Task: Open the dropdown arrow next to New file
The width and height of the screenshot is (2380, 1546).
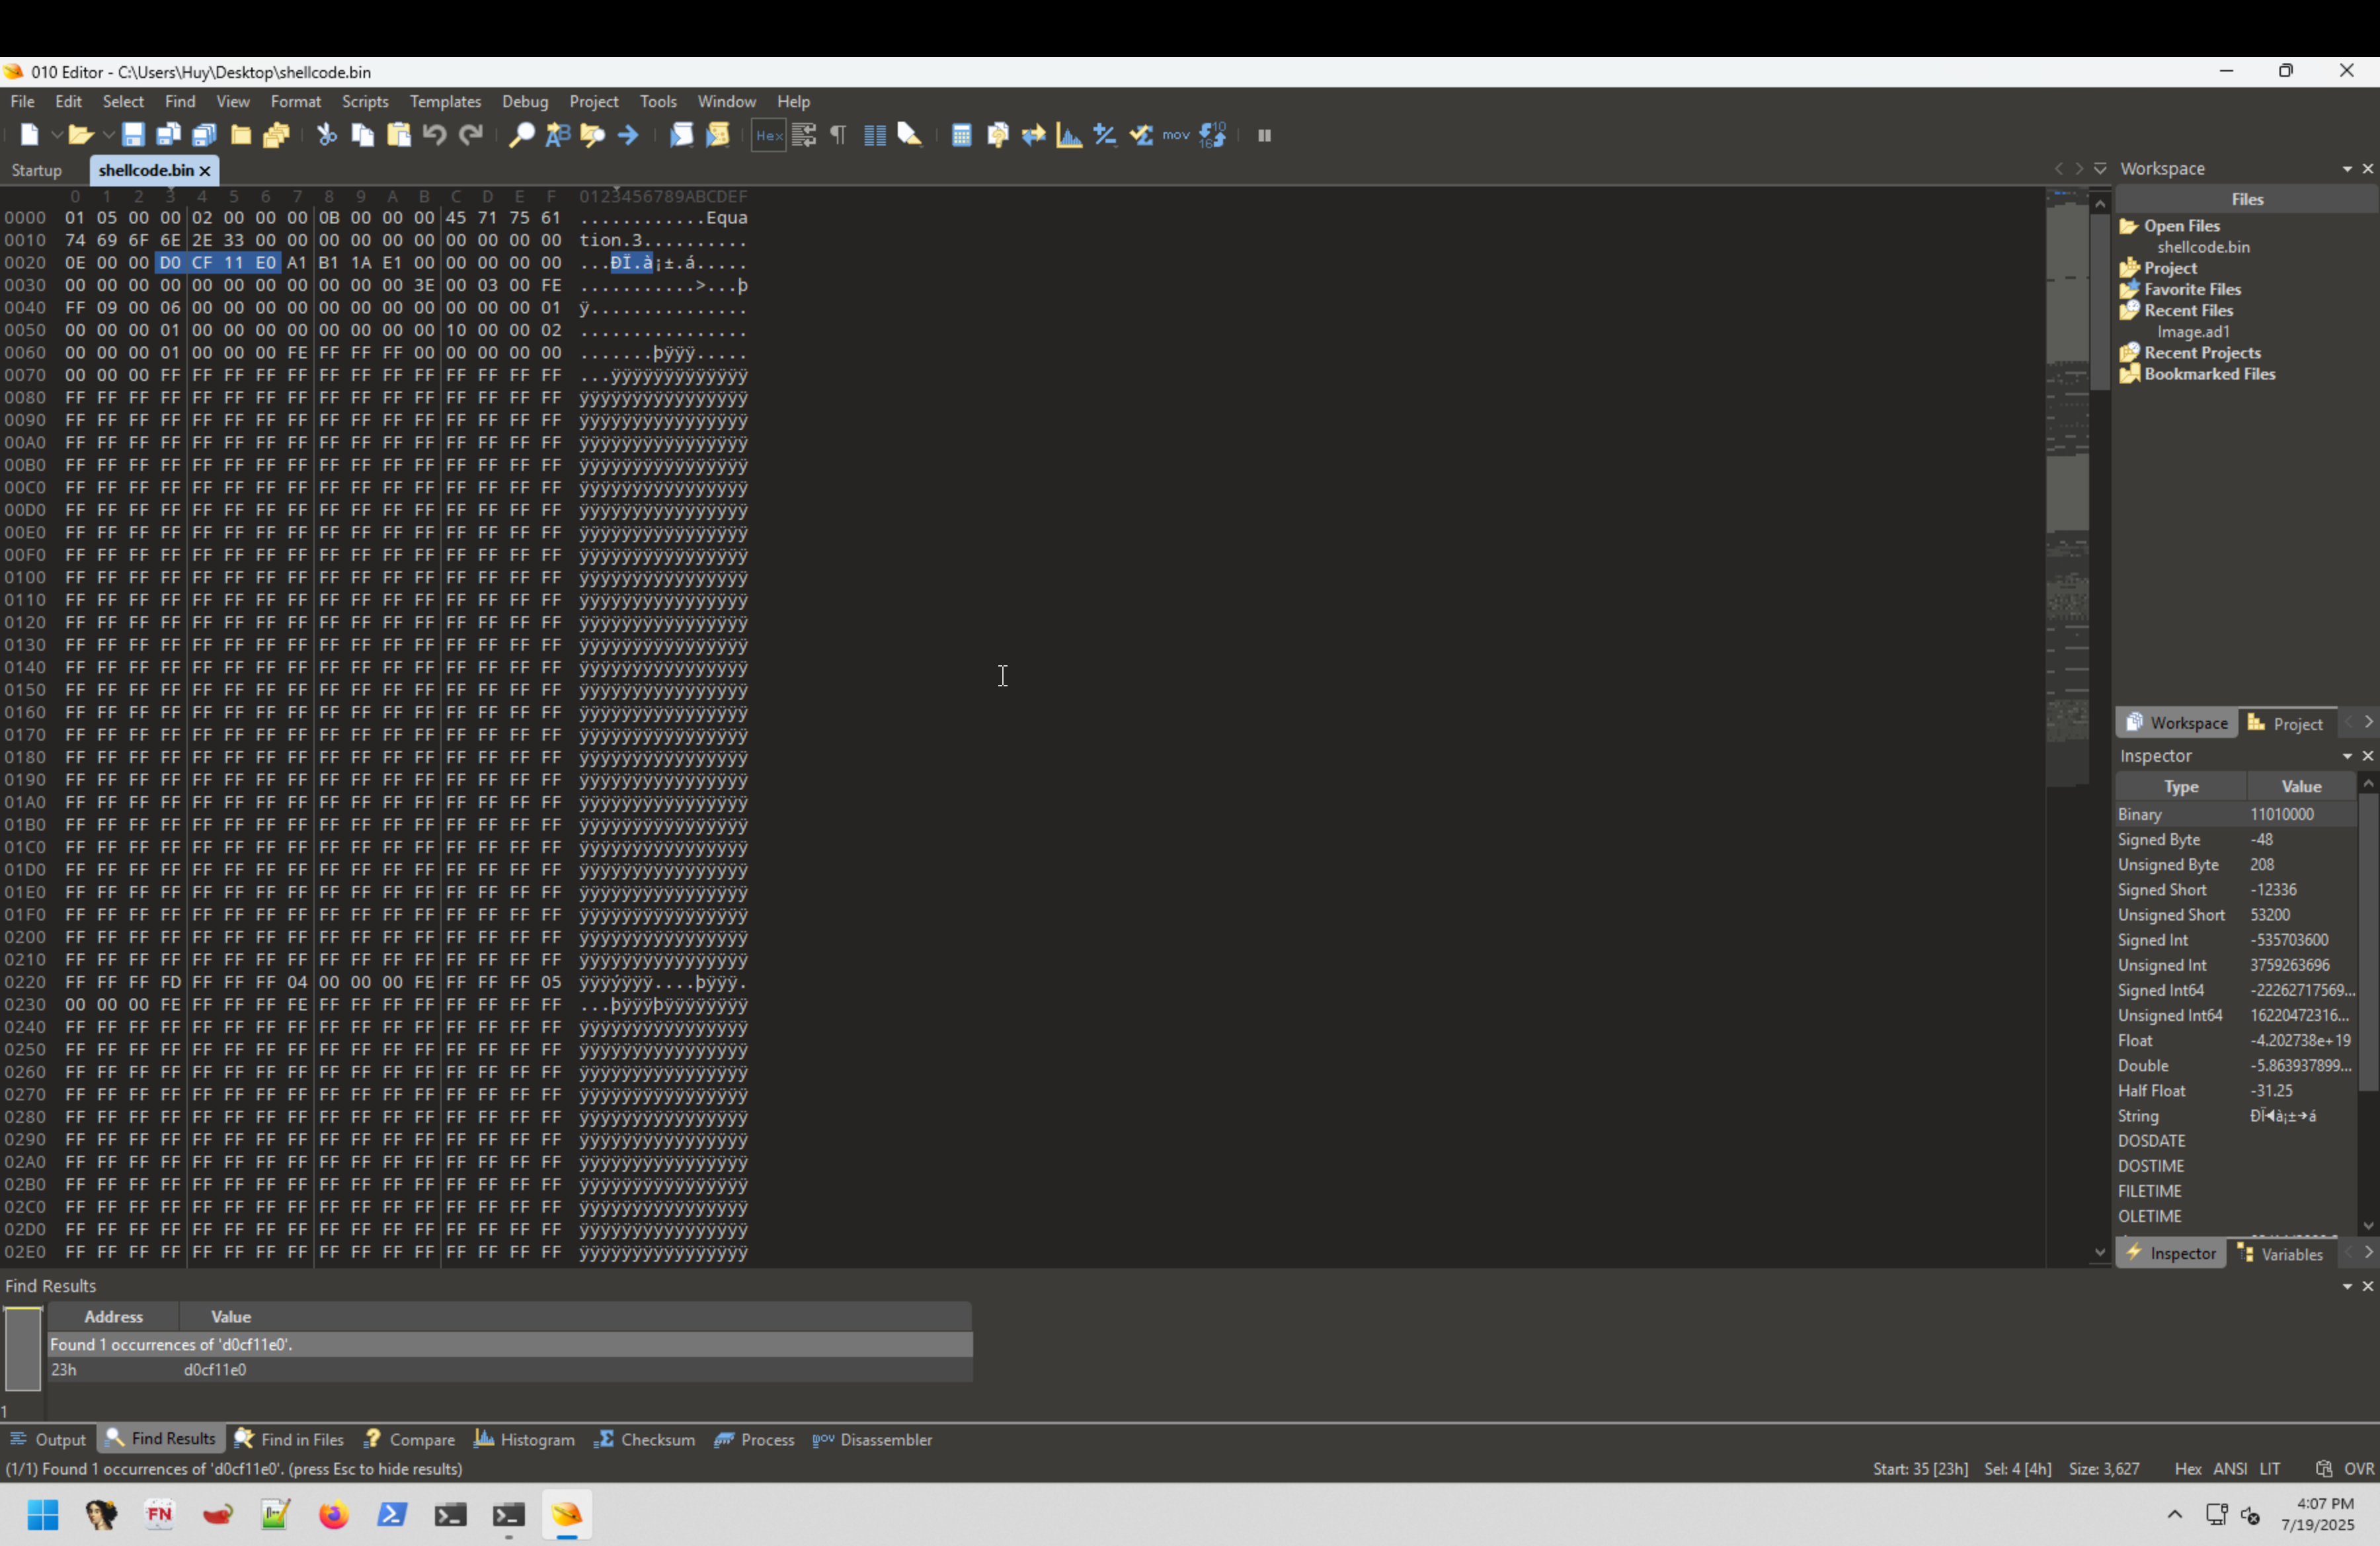Action: 57,135
